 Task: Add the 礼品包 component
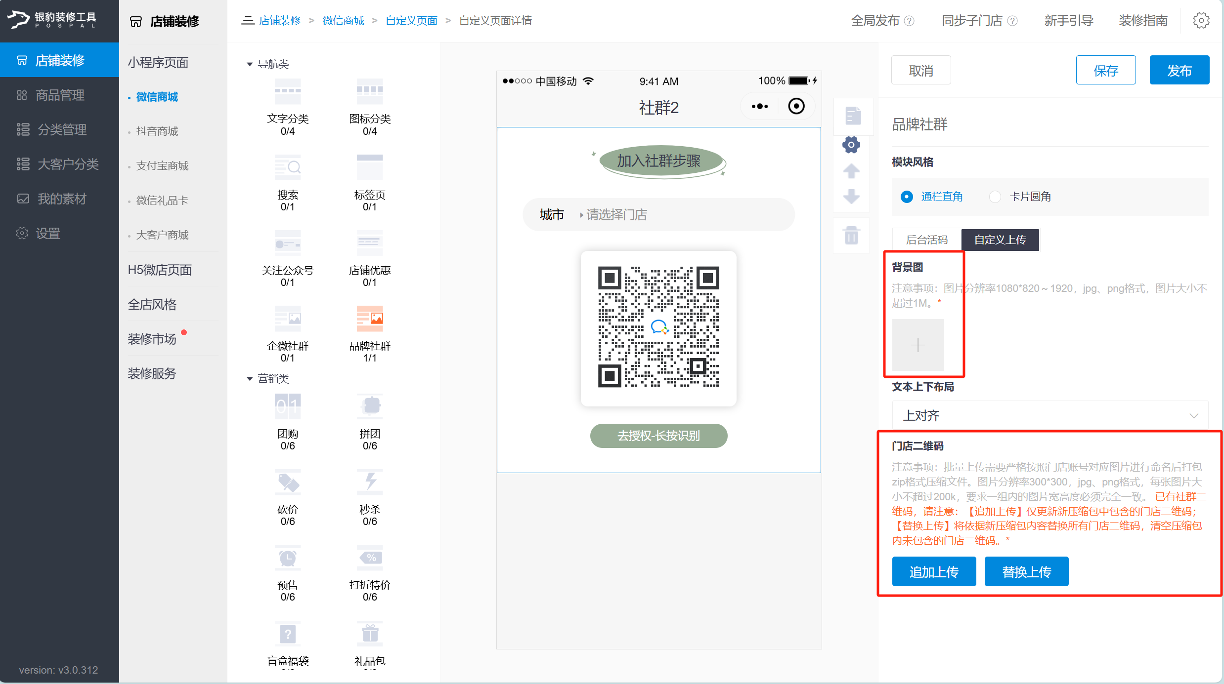click(370, 633)
